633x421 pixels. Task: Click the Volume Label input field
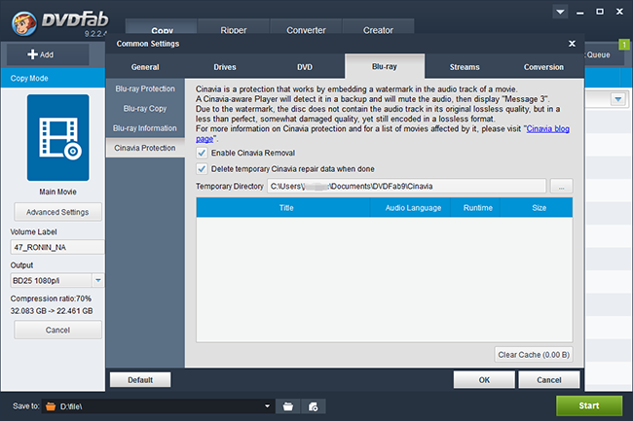(x=57, y=247)
